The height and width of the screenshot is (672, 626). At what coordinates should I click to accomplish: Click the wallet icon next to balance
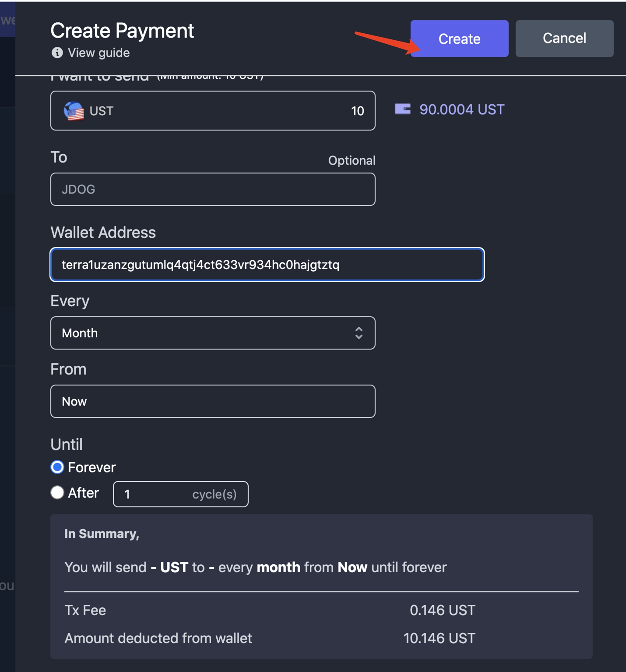pyautogui.click(x=402, y=109)
